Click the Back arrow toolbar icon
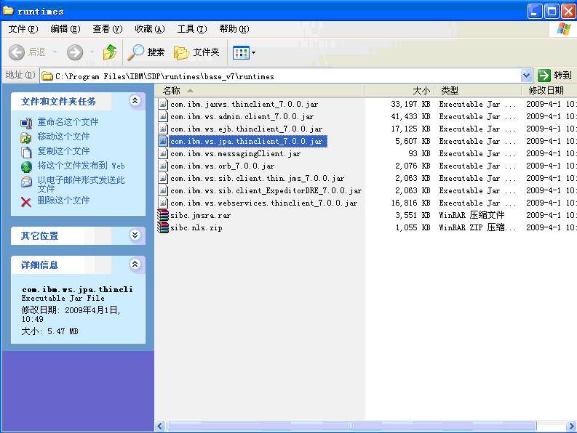This screenshot has height=433, width=577. 17,52
